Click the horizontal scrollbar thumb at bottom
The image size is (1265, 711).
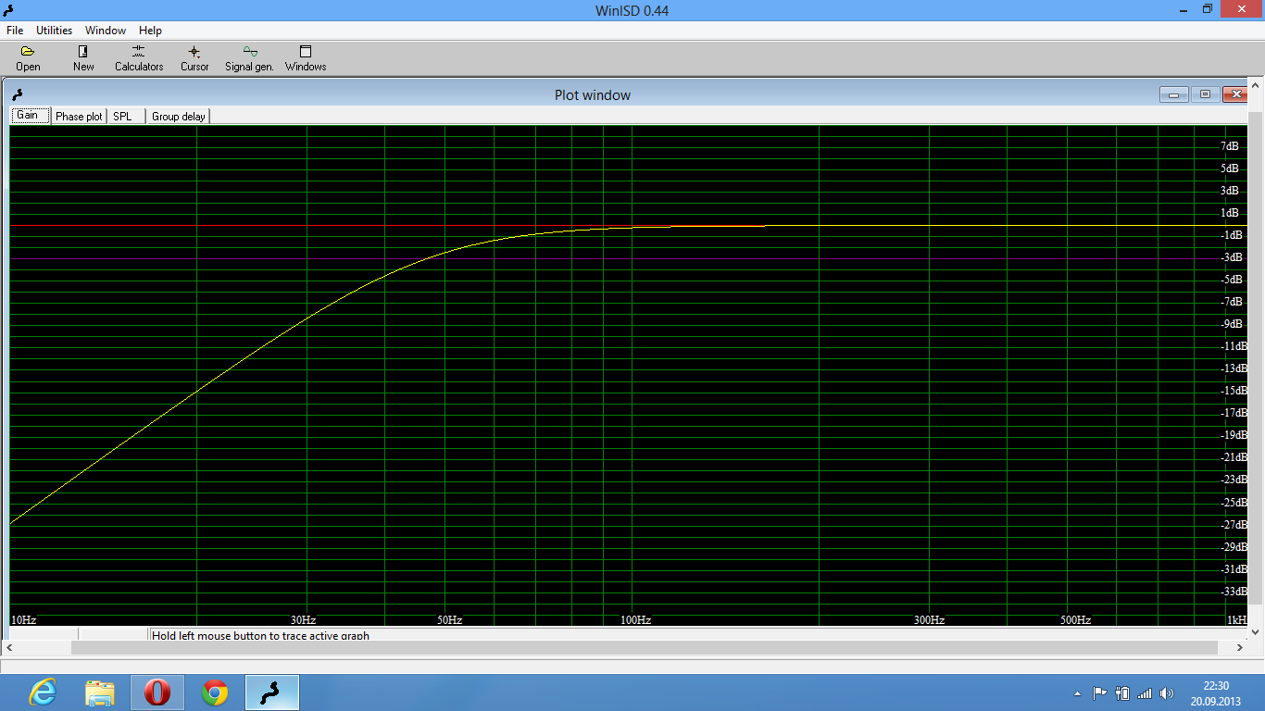[x=645, y=648]
